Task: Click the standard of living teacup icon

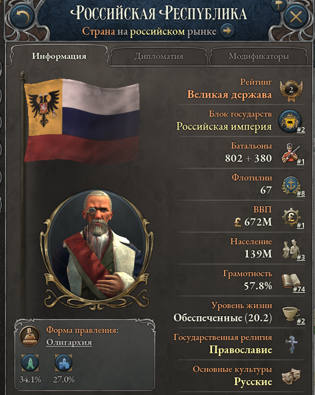Action: coord(291,313)
